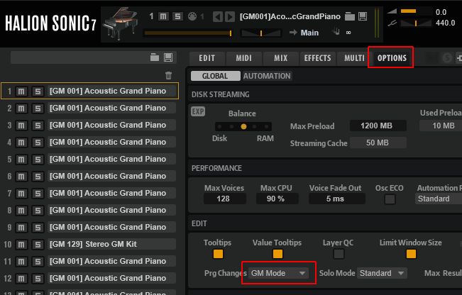Toggle the EXP expert mode button
The width and height of the screenshot is (462, 295).
198,111
